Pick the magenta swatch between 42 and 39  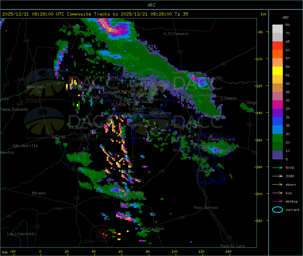(x=277, y=104)
